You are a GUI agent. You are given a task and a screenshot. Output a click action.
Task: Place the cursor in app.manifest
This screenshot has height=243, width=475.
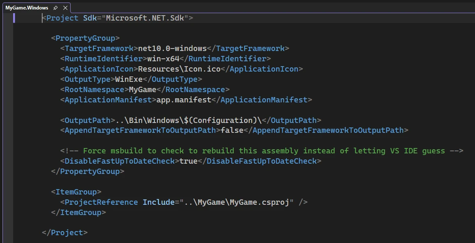[x=184, y=100]
